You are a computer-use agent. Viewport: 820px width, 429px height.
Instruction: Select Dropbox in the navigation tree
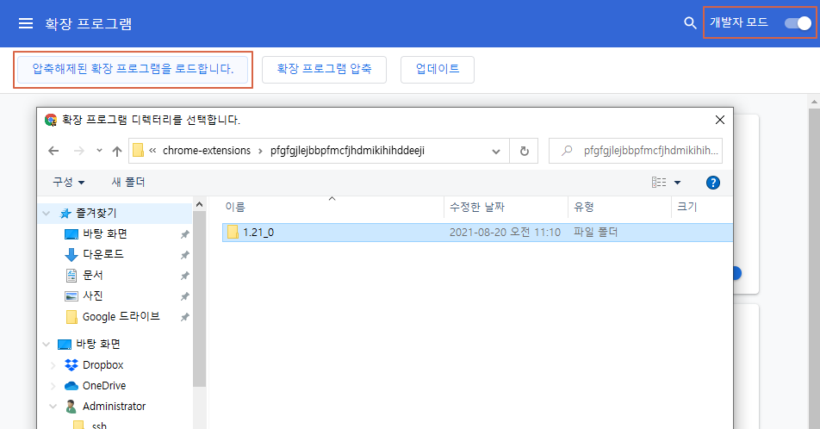click(102, 364)
